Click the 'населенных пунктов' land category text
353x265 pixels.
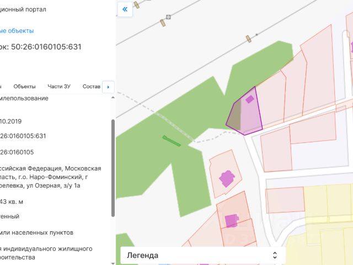coord(42,232)
